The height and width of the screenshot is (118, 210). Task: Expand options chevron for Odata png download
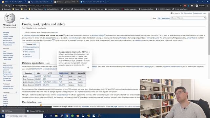[x=47, y=111]
